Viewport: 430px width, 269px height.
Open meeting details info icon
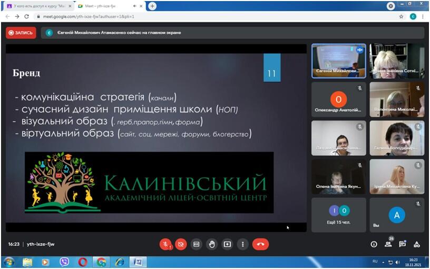[374, 244]
